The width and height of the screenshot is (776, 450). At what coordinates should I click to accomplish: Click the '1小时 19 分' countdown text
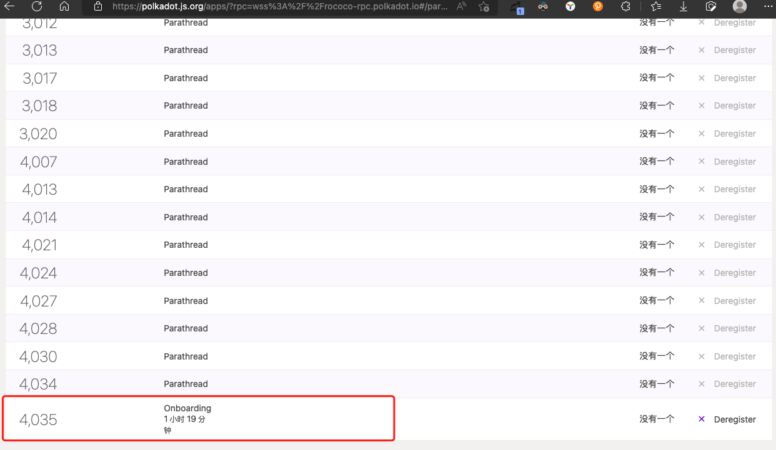[x=185, y=419]
